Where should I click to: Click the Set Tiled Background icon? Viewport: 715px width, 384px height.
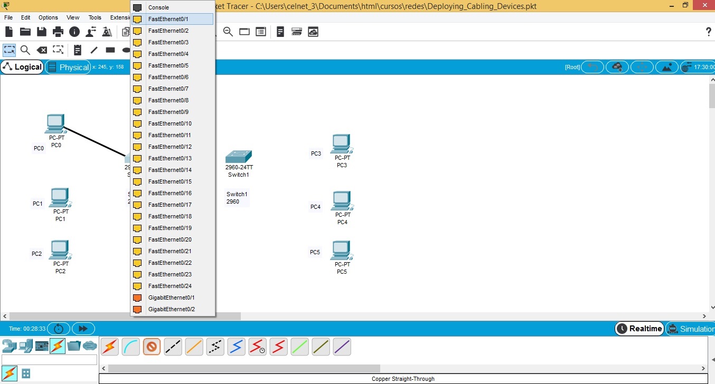point(667,67)
